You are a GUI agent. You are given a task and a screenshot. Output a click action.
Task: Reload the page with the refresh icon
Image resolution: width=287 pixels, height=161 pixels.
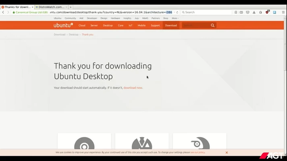pos(177,12)
